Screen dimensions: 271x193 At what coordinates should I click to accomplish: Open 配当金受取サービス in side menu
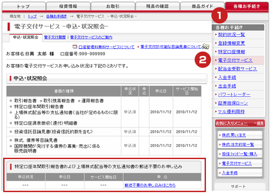tap(237, 69)
